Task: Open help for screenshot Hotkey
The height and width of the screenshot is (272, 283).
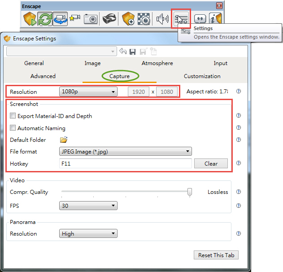Action: pyautogui.click(x=239, y=163)
